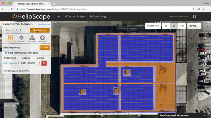Open the Current Project menu
211x118 pixels.
tap(75, 17)
